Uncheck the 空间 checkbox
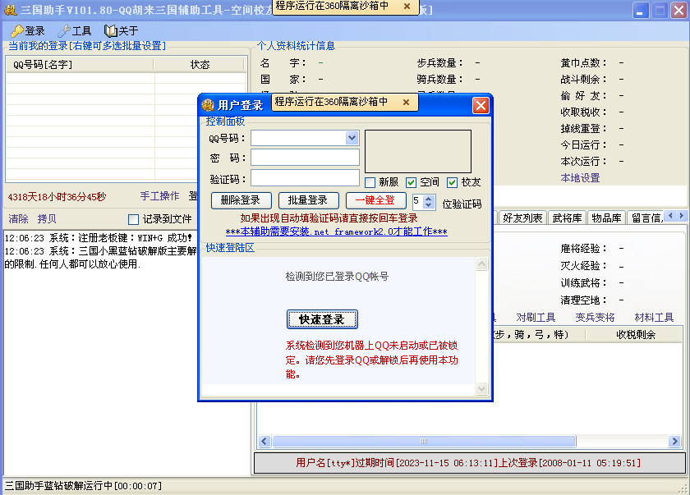 coord(411,182)
